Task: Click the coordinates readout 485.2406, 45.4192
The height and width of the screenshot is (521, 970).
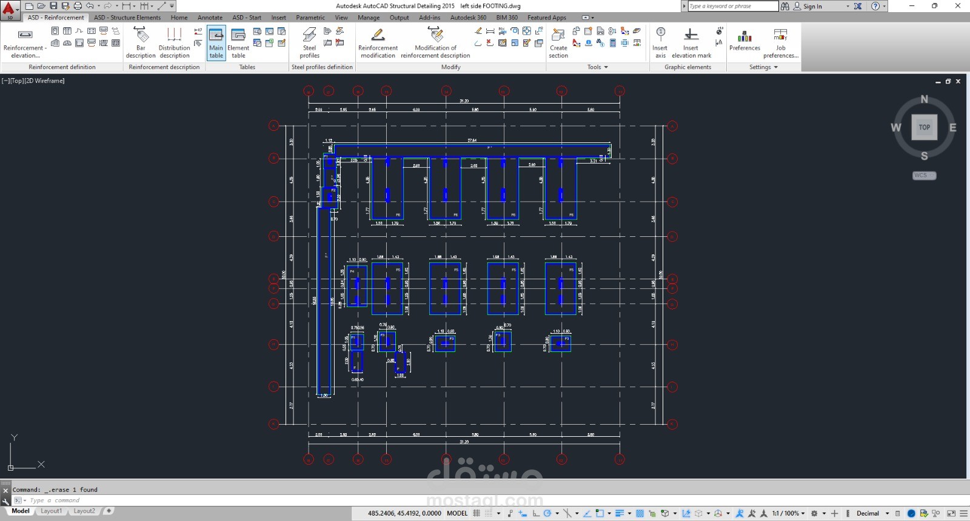Action: (404, 513)
